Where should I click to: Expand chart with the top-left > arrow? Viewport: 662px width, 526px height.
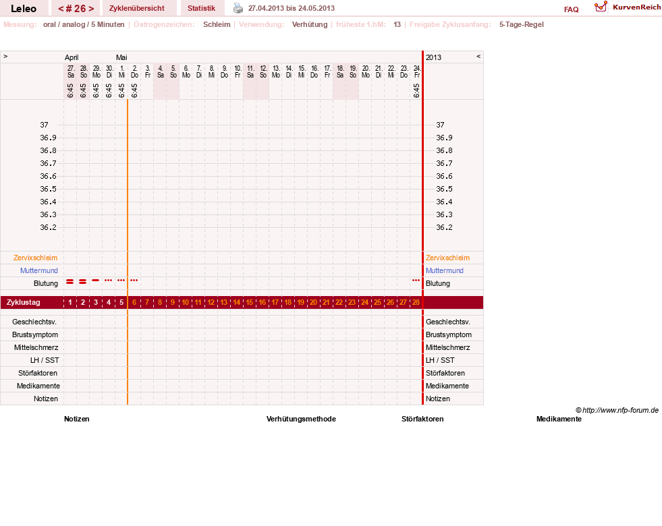(5, 56)
